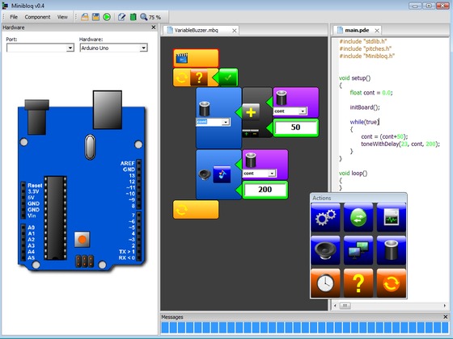453x339 pixels.
Task: Click the code line 'float cont = 0.0;'
Action: tap(371, 93)
